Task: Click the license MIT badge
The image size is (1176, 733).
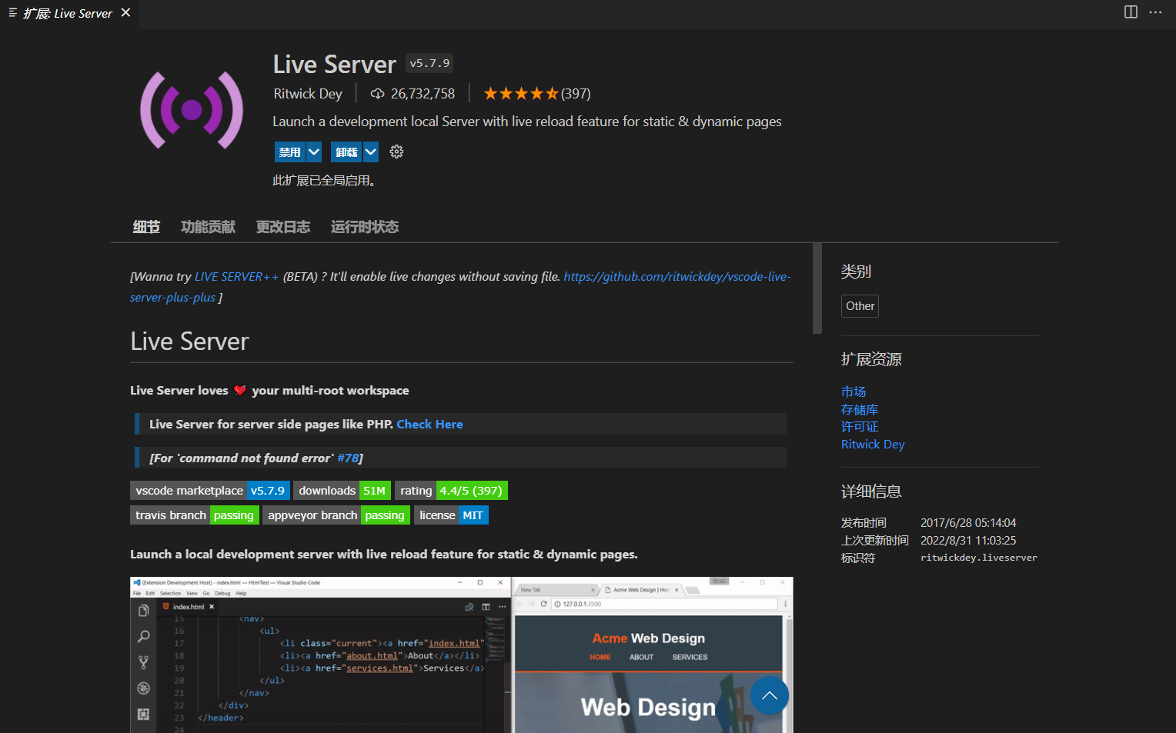Action: click(x=451, y=515)
